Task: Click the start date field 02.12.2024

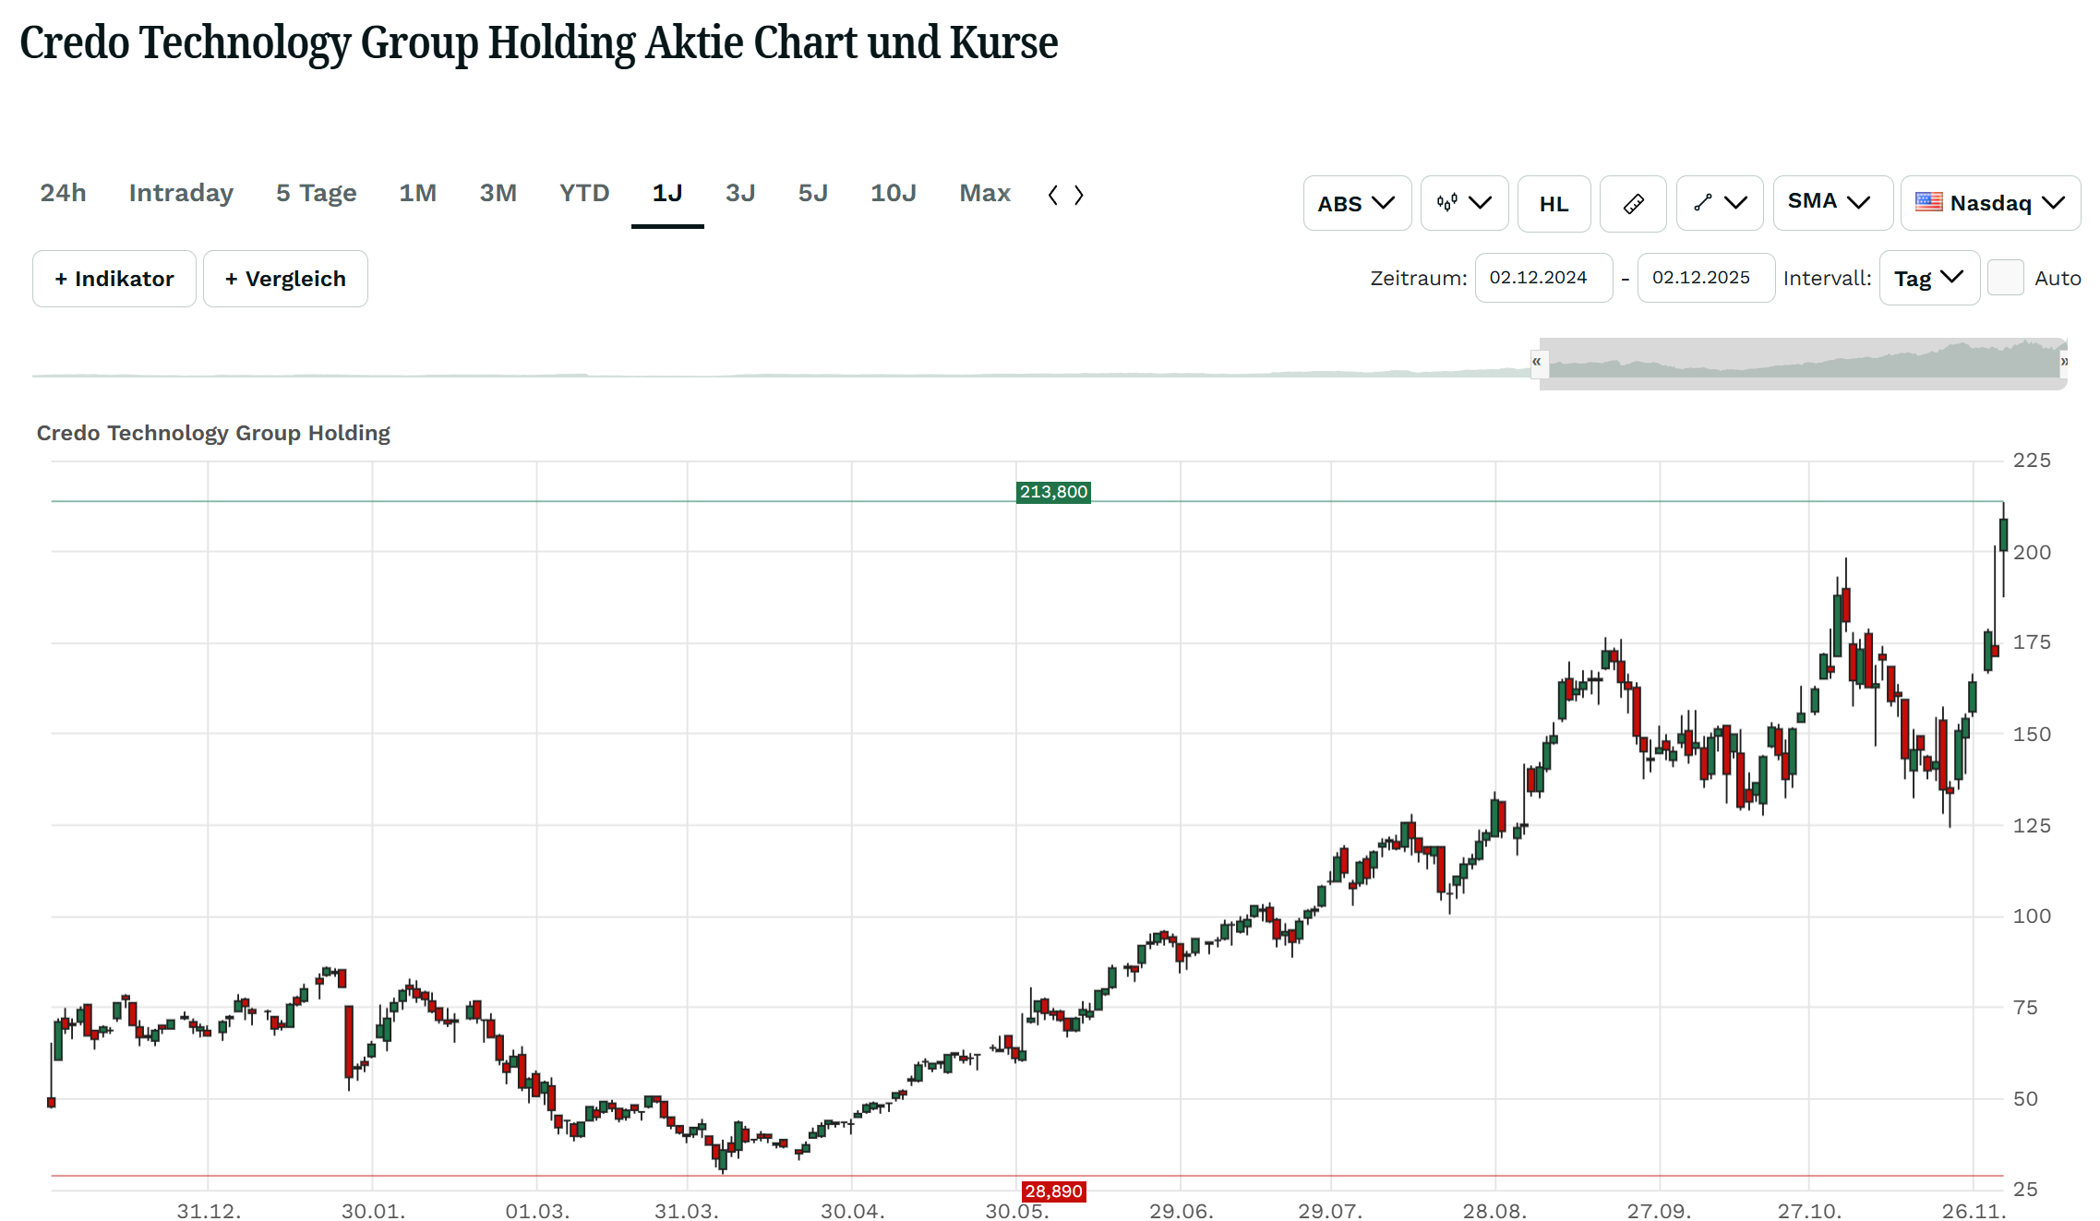Action: tap(1543, 278)
